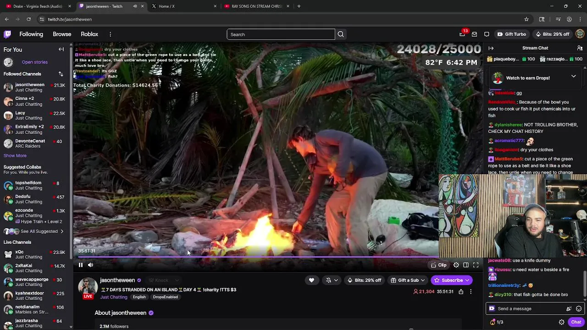This screenshot has width=587, height=330.
Task: Go to the Twitch home logo
Action: (7, 34)
